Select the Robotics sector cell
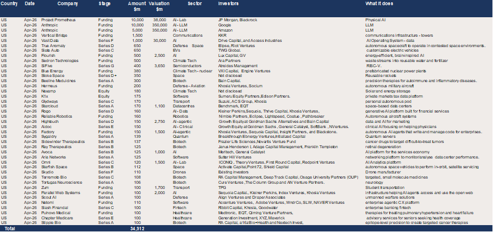Screen dimensions: 493x232 point(180,117)
